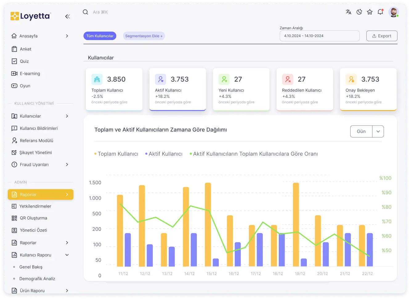Expand the Anasayfa chevron

(x=67, y=36)
